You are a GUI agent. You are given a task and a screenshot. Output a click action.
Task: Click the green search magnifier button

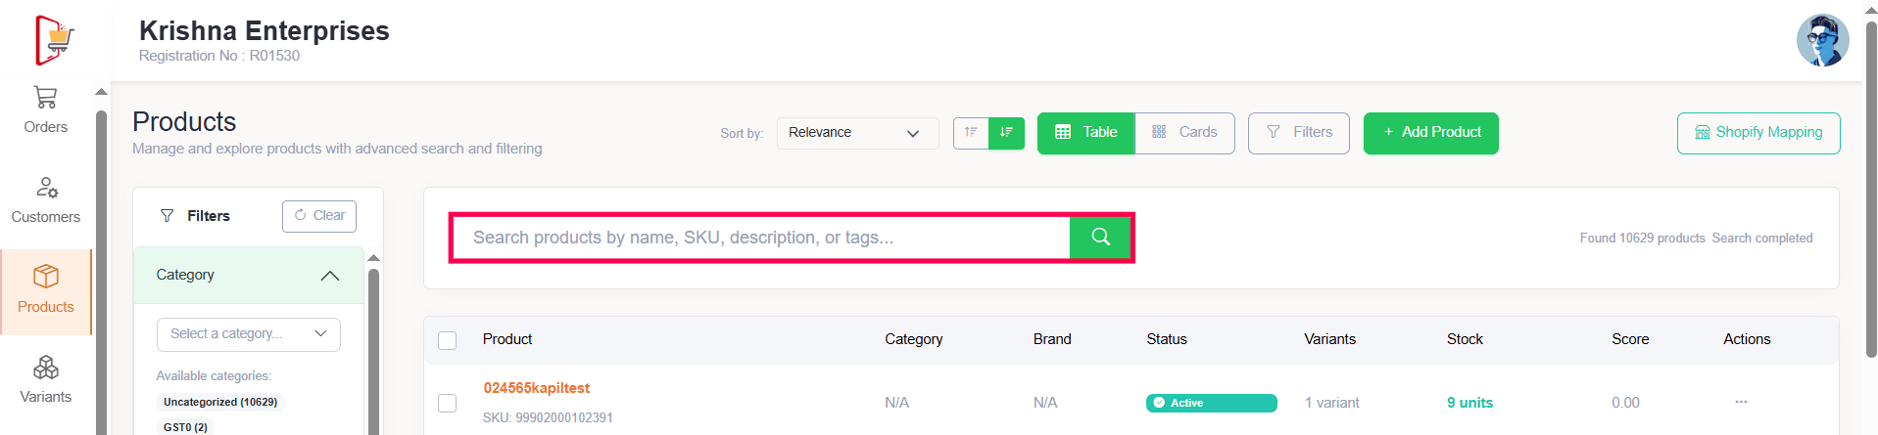1100,238
